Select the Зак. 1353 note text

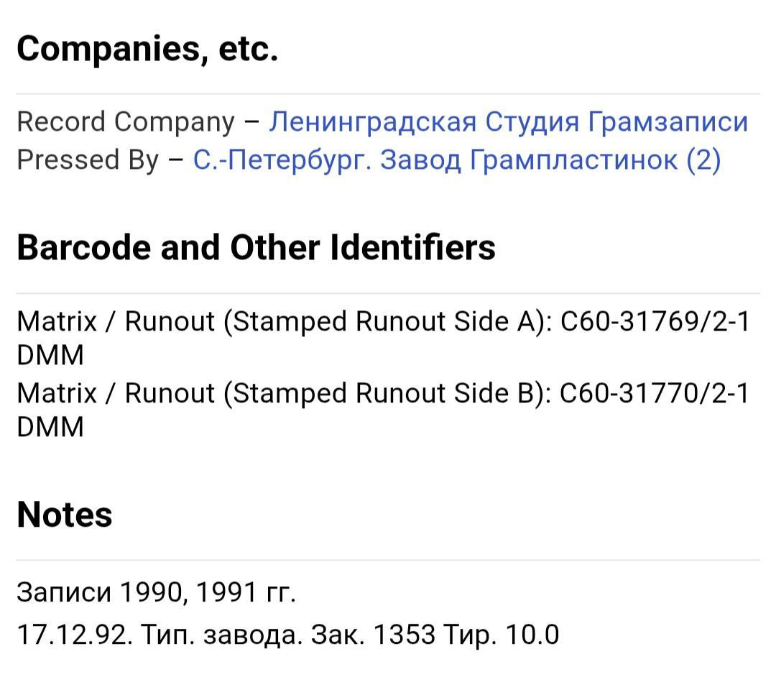[373, 635]
